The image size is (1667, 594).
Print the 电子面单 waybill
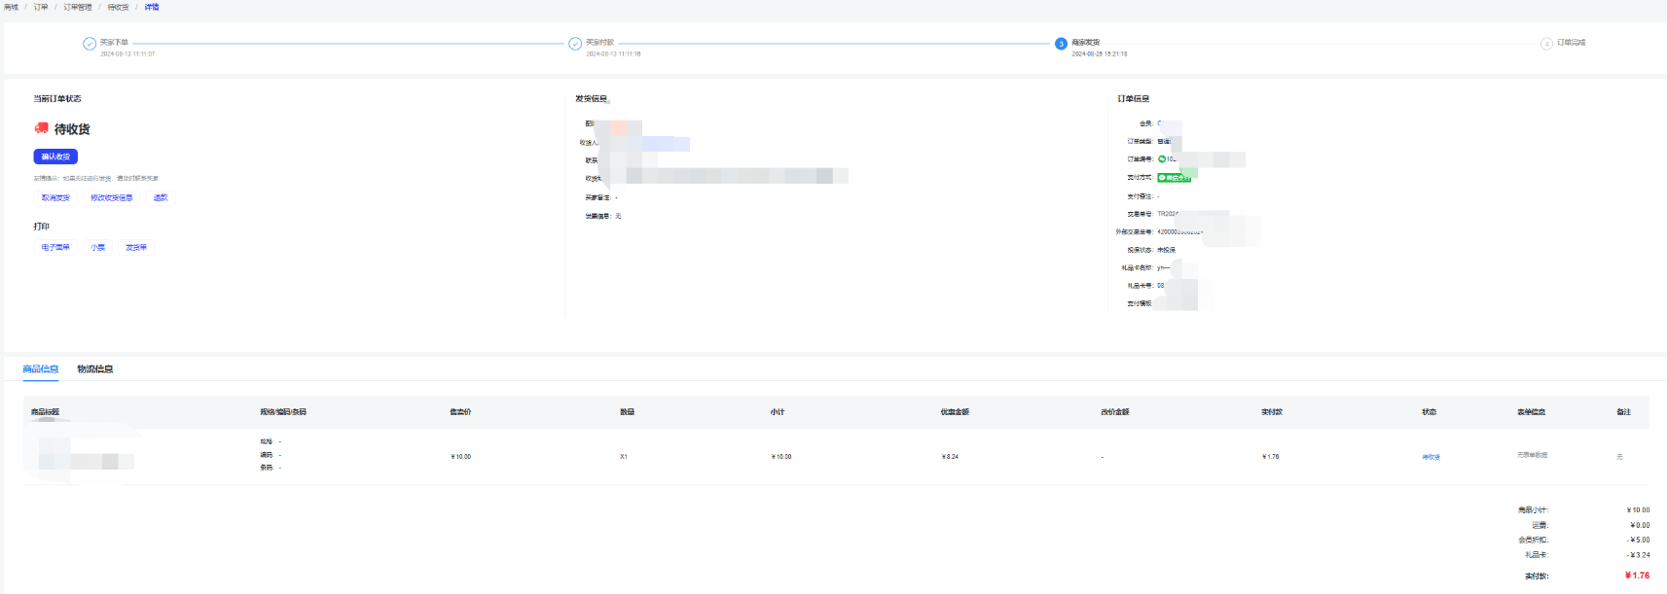(x=55, y=248)
